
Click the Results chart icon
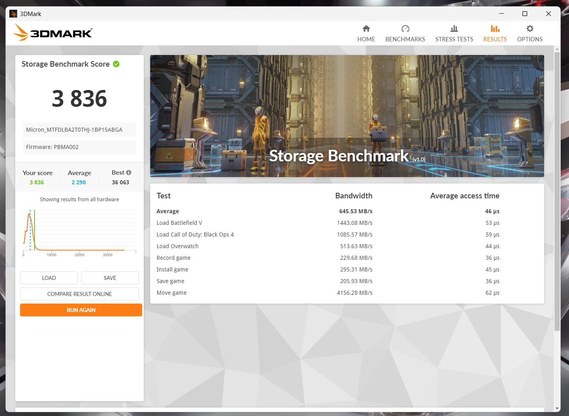495,29
